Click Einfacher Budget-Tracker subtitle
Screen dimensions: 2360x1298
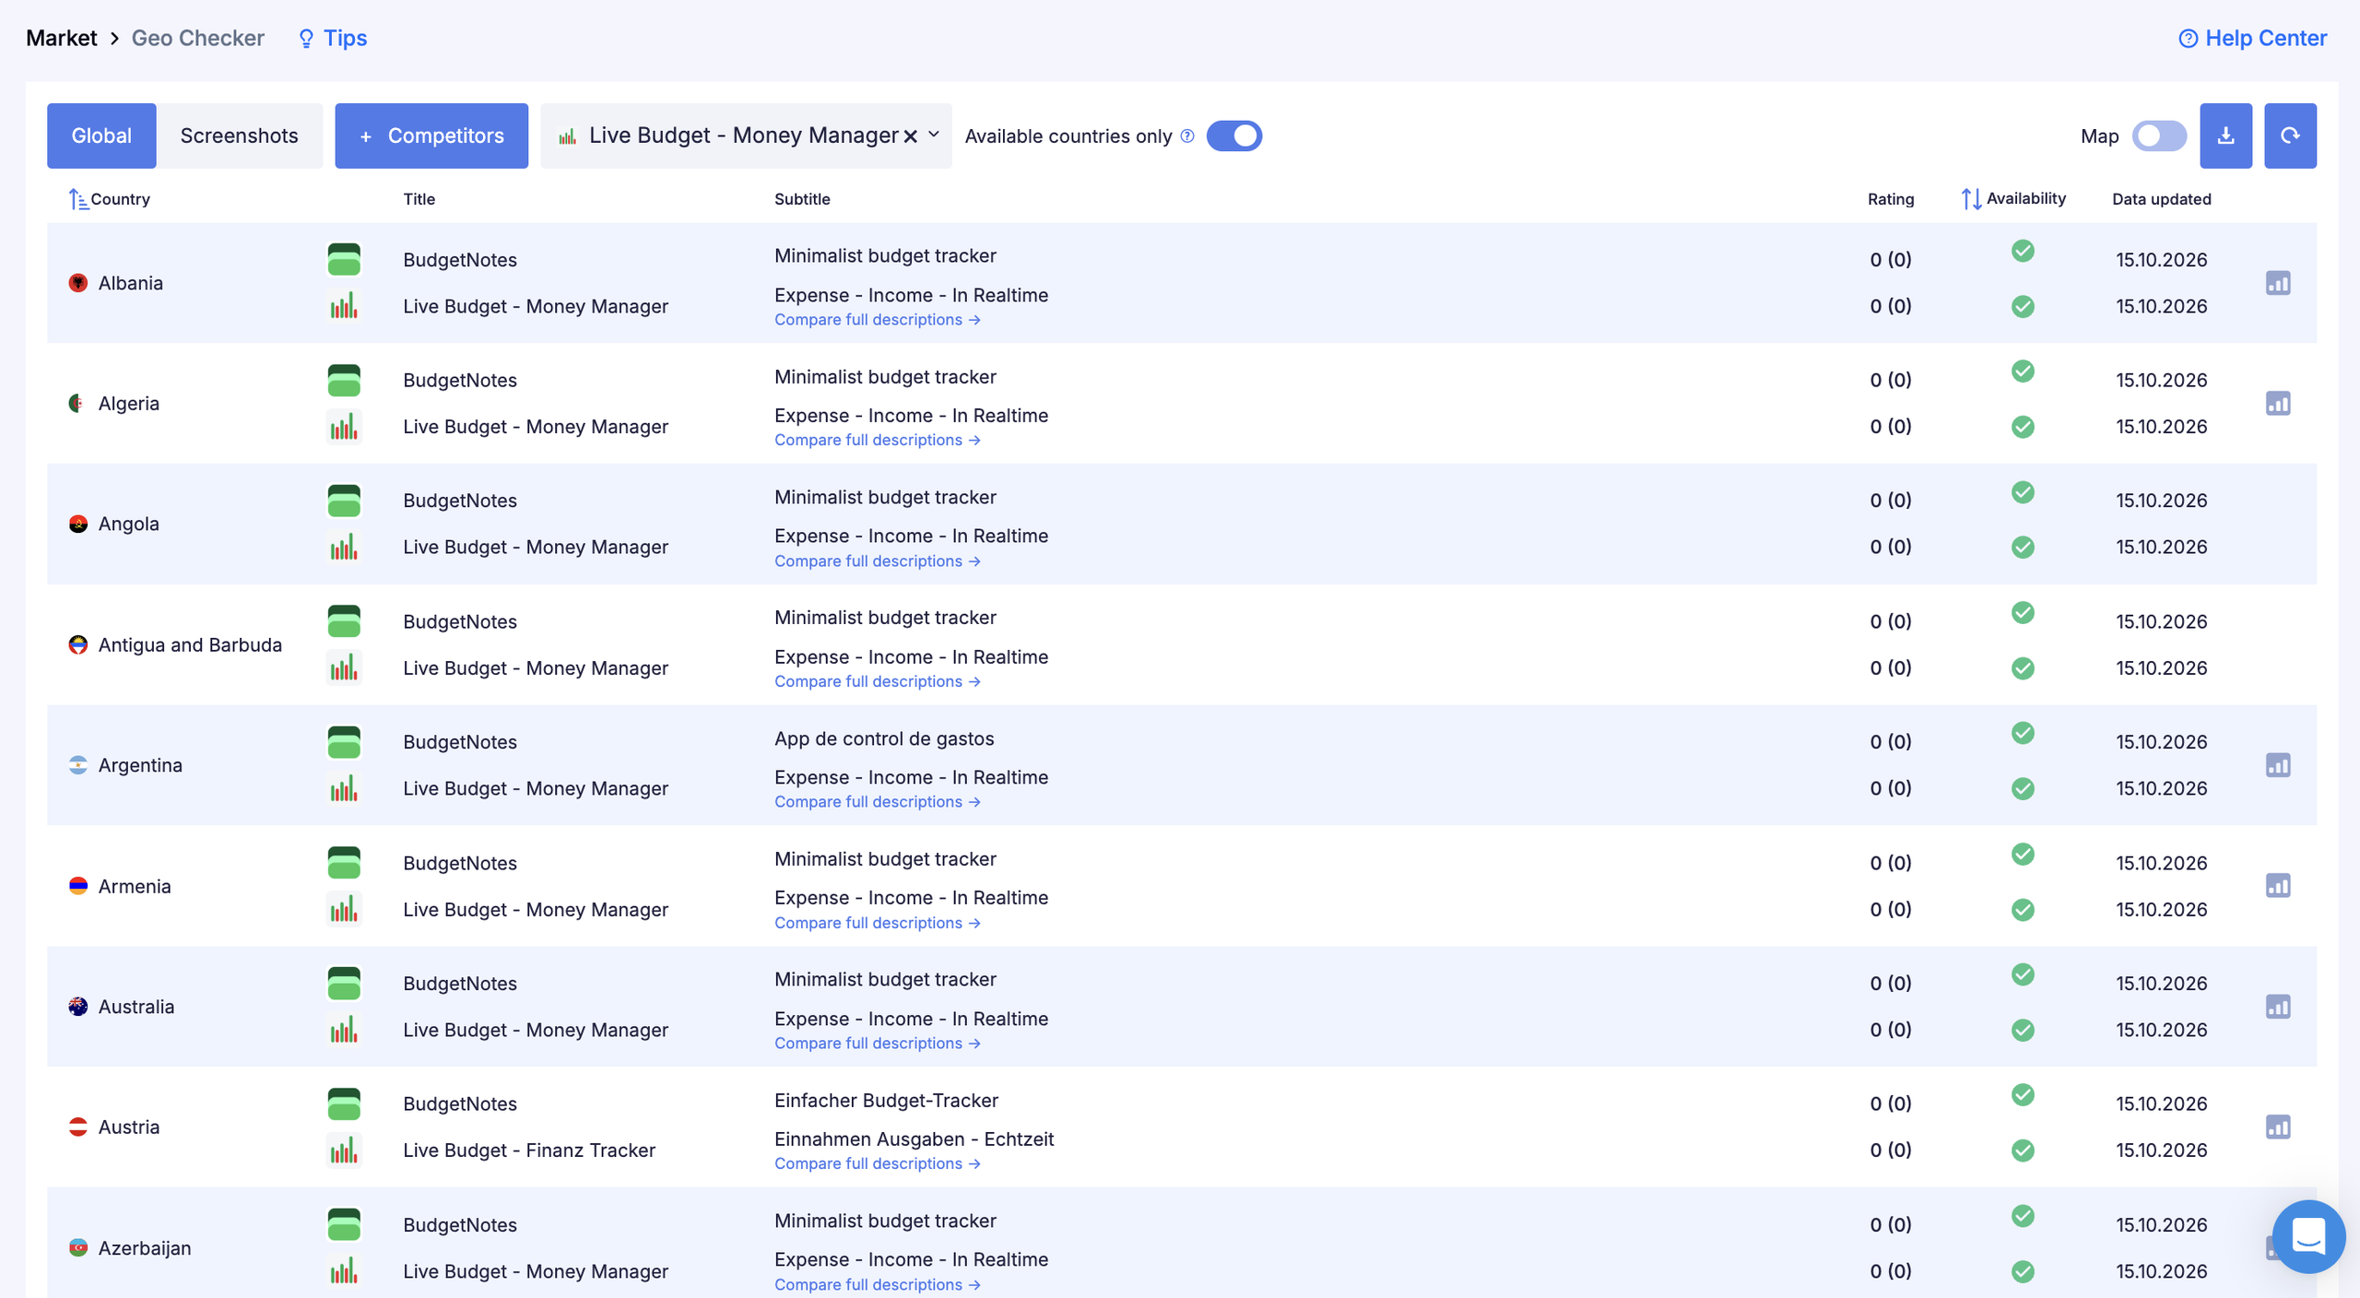886,1101
